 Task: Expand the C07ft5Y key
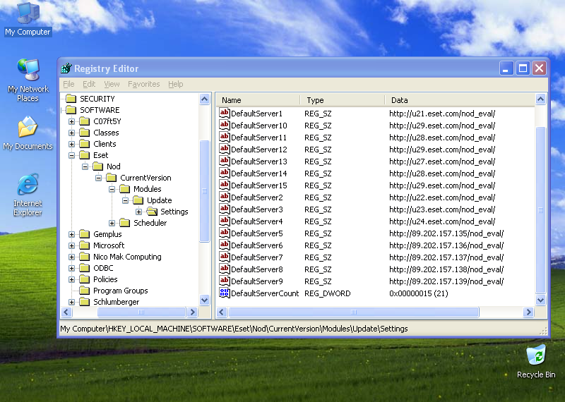click(x=72, y=121)
